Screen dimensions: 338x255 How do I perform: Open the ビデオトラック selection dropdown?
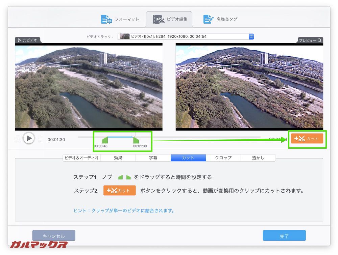(184, 36)
